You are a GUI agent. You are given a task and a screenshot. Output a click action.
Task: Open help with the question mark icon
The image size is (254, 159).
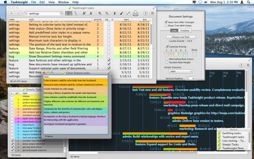pyautogui.click(x=145, y=14)
